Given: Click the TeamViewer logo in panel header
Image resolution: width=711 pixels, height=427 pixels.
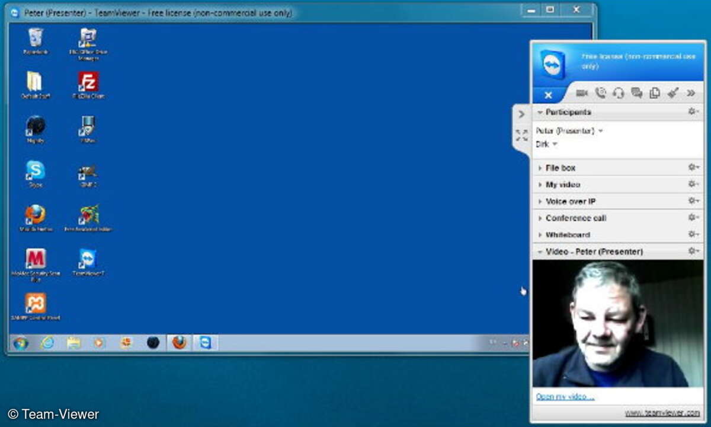Looking at the screenshot, I should pos(552,64).
